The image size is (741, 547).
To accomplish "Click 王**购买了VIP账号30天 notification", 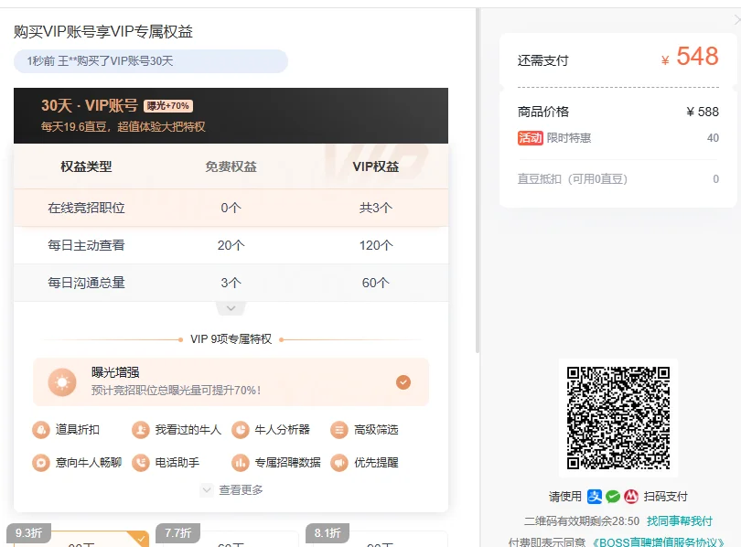I will (151, 61).
